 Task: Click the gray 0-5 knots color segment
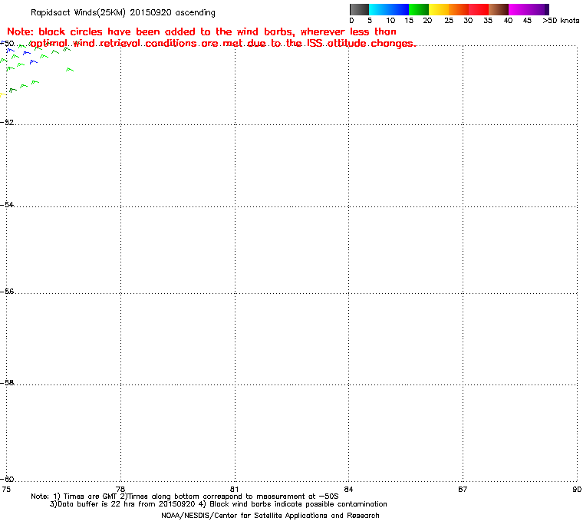(x=360, y=9)
